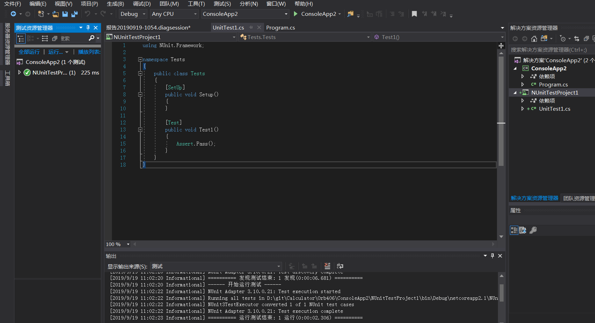
Task: Click the Save All double-disk icon
Action: tap(74, 14)
